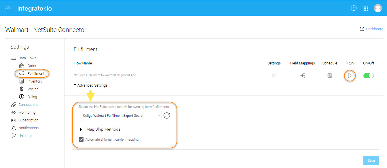Screen dimensions: 387x168
Task: Open the help question mark icon
Action: click(x=354, y=8)
